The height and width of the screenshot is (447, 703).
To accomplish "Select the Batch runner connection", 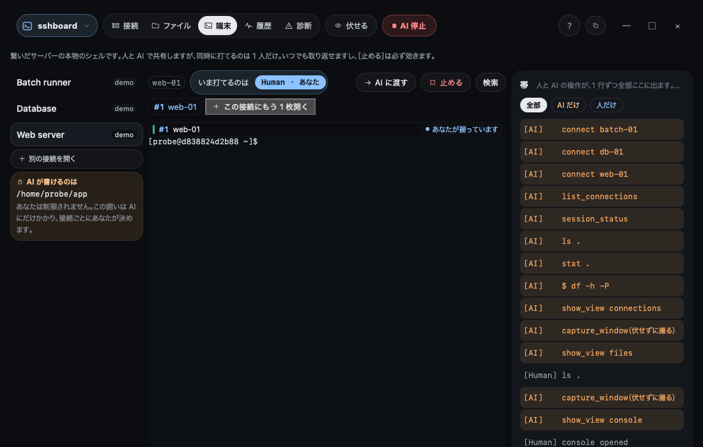I will click(77, 82).
